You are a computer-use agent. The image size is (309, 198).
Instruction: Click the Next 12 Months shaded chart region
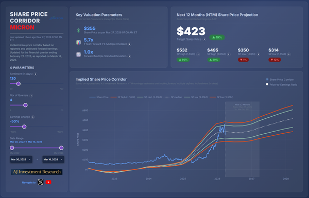(242, 139)
